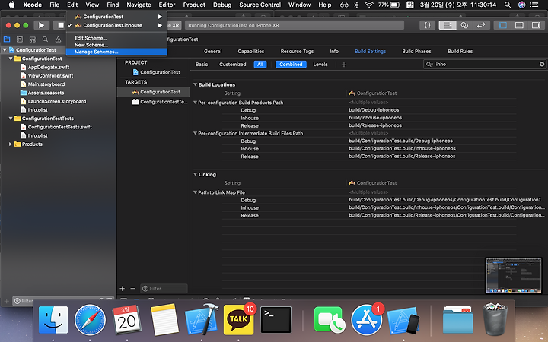This screenshot has width=548, height=342.
Task: Show the Assistant editor
Action: point(464,25)
